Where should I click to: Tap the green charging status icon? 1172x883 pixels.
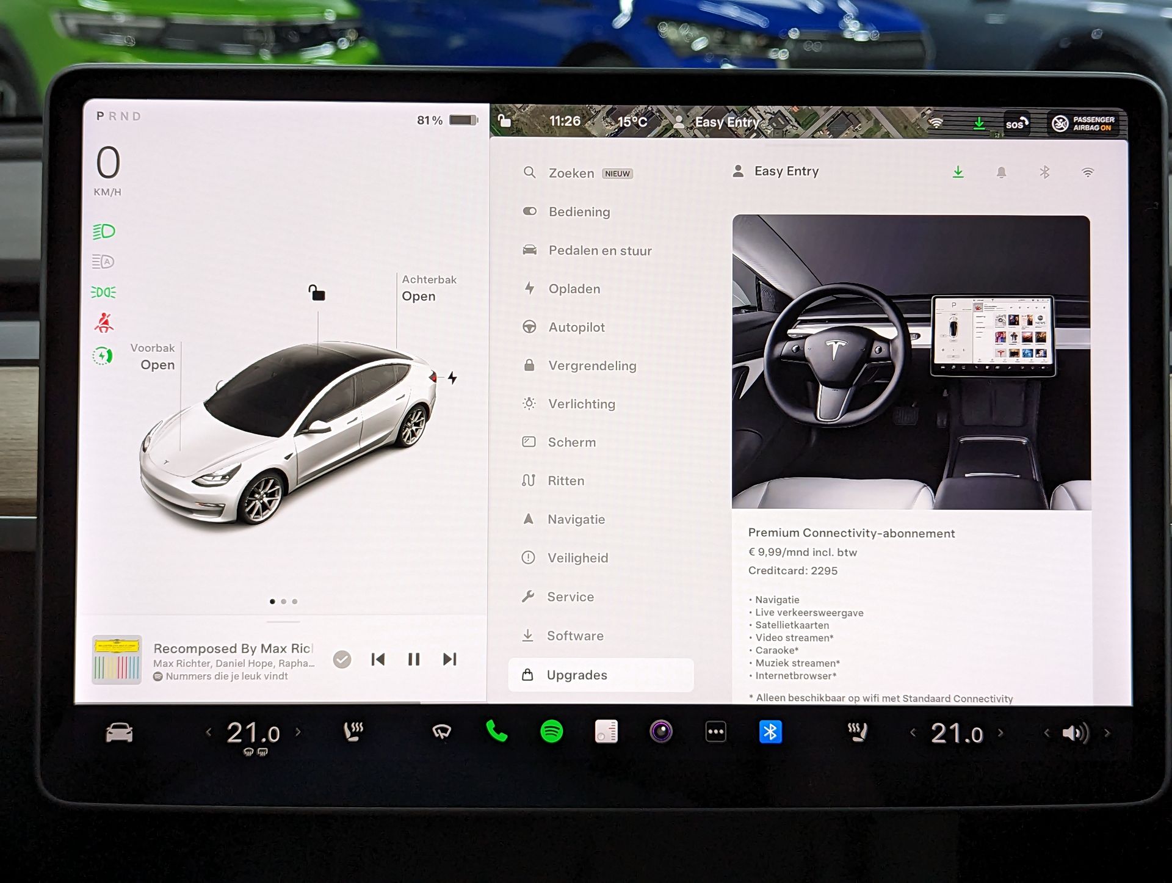pos(103,355)
